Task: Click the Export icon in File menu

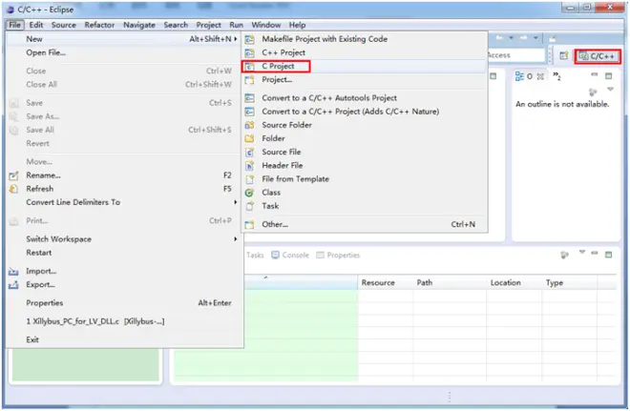Action: [x=13, y=285]
